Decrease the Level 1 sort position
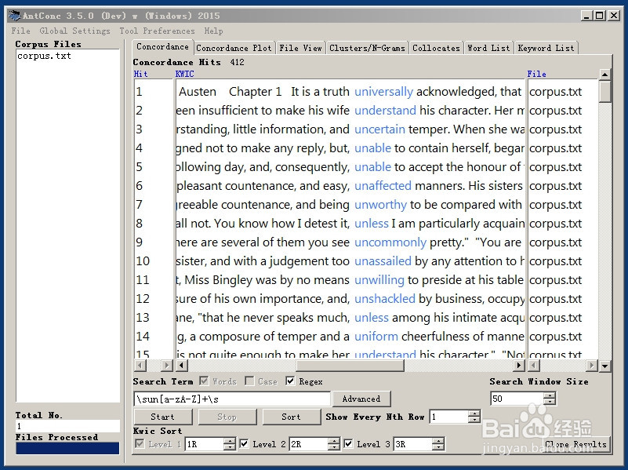Image resolution: width=628 pixels, height=470 pixels. [x=230, y=447]
